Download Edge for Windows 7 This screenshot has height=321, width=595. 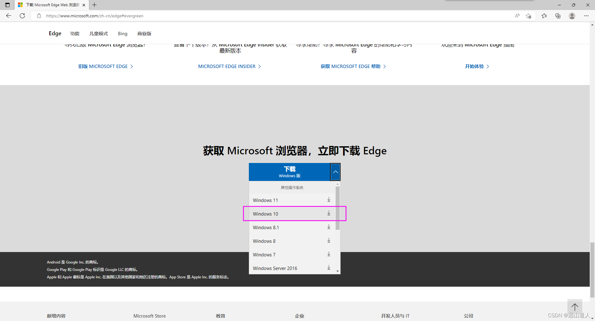(329, 254)
